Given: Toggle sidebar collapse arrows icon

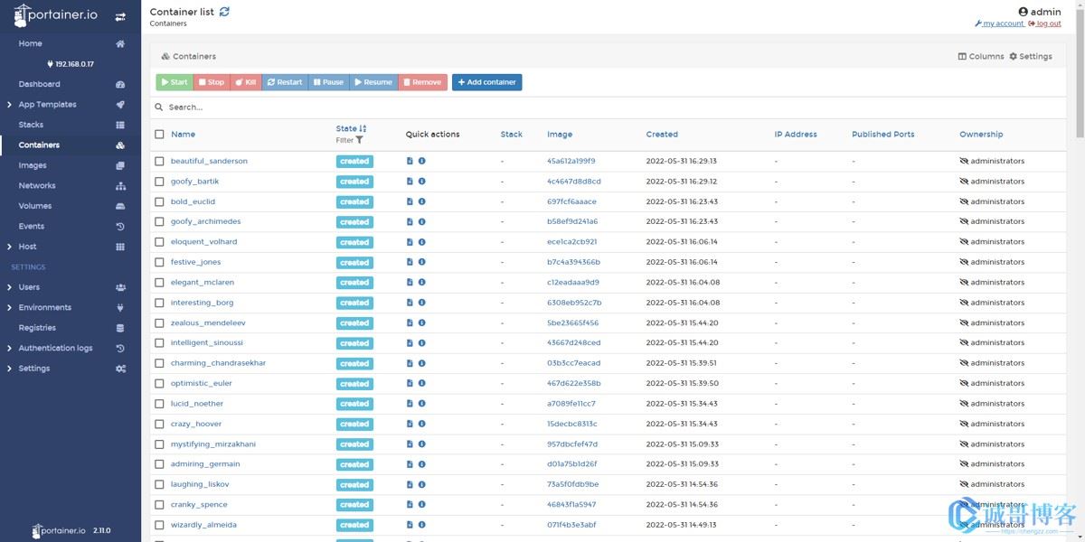Looking at the screenshot, I should [120, 17].
